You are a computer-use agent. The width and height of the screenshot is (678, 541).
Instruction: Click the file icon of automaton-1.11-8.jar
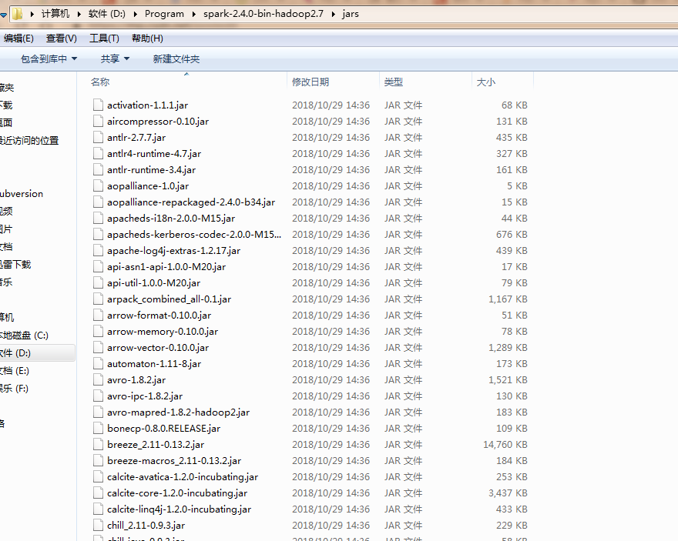coord(98,364)
